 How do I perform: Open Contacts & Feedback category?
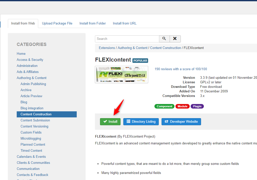point(32,175)
